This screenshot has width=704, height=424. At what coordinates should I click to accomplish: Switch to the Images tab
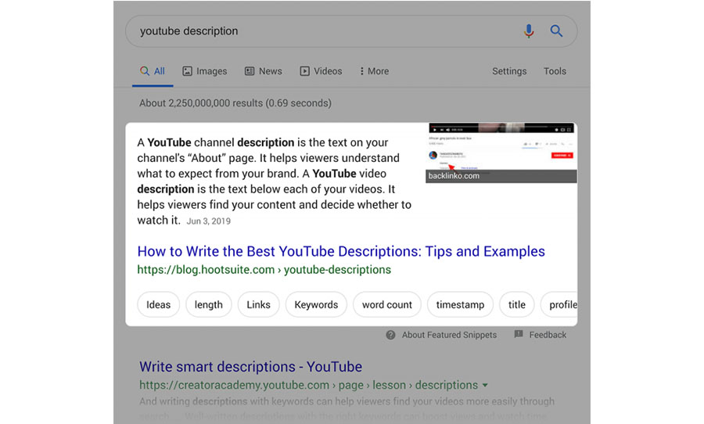click(x=205, y=71)
